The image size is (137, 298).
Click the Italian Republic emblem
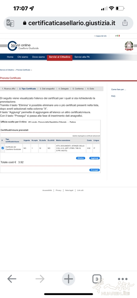(x=129, y=46)
